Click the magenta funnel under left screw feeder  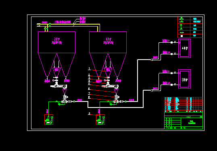[65, 91]
